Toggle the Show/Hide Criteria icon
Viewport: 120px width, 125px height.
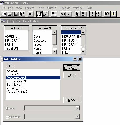click(46, 14)
